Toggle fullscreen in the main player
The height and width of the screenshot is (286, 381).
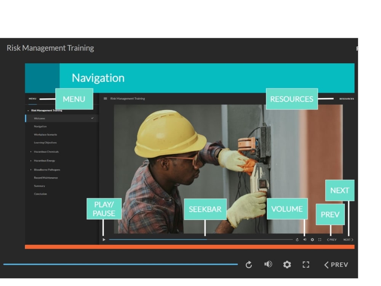[x=306, y=265]
